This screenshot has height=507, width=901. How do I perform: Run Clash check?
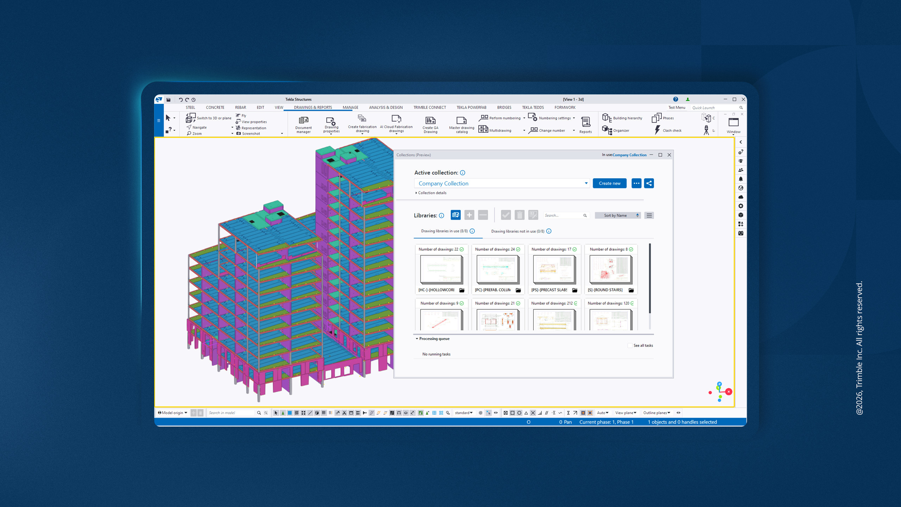pyautogui.click(x=667, y=130)
